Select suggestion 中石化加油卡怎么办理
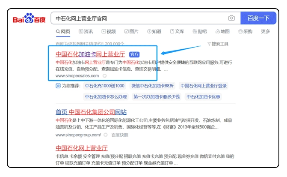 click(x=106, y=97)
